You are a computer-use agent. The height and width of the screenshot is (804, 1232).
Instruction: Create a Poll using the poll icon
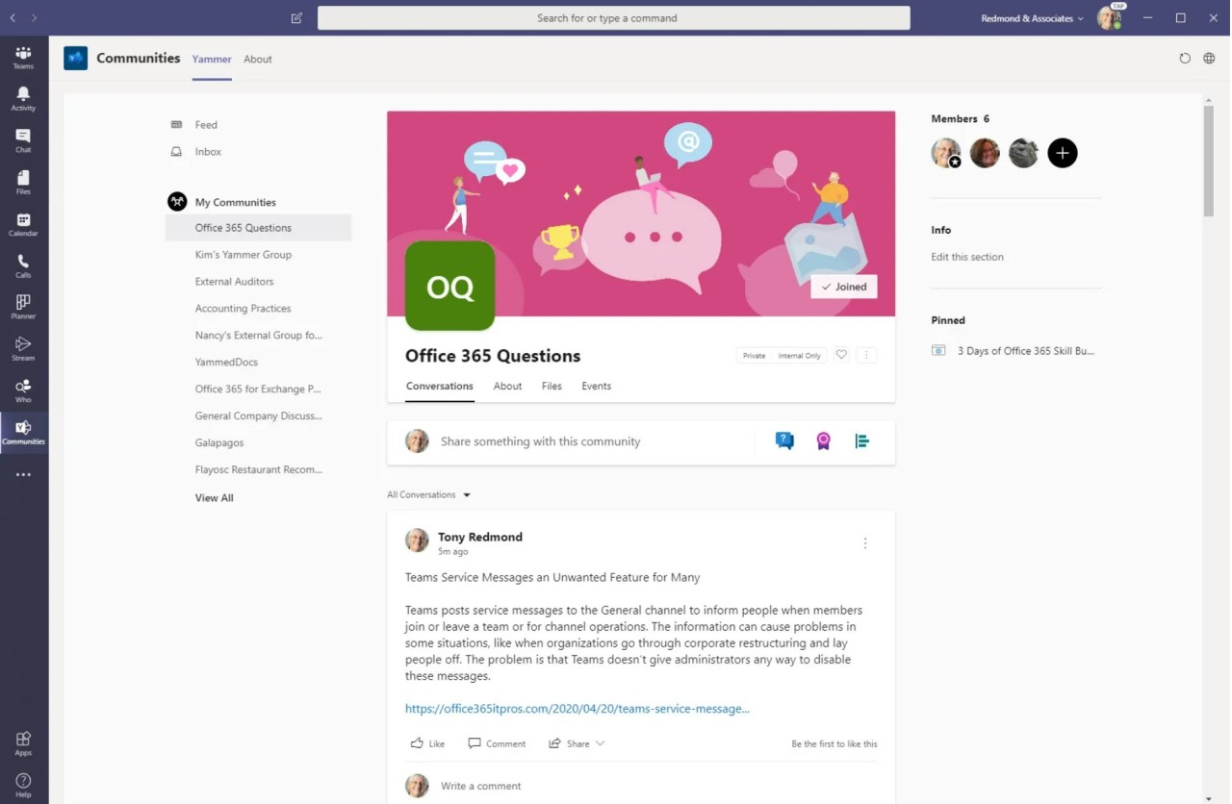[x=861, y=440]
